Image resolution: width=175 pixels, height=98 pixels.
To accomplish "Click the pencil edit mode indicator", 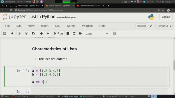I will pyautogui.click(x=151, y=26).
